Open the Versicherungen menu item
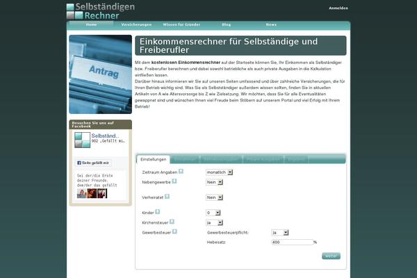Screen dimensions: 417x278 pyautogui.click(x=136, y=25)
